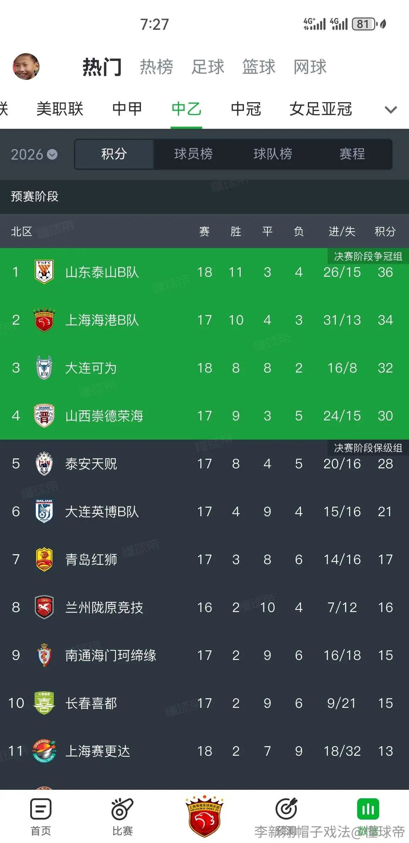Select the 中甲 league tab
Image resolution: width=409 pixels, height=843 pixels.
(127, 109)
